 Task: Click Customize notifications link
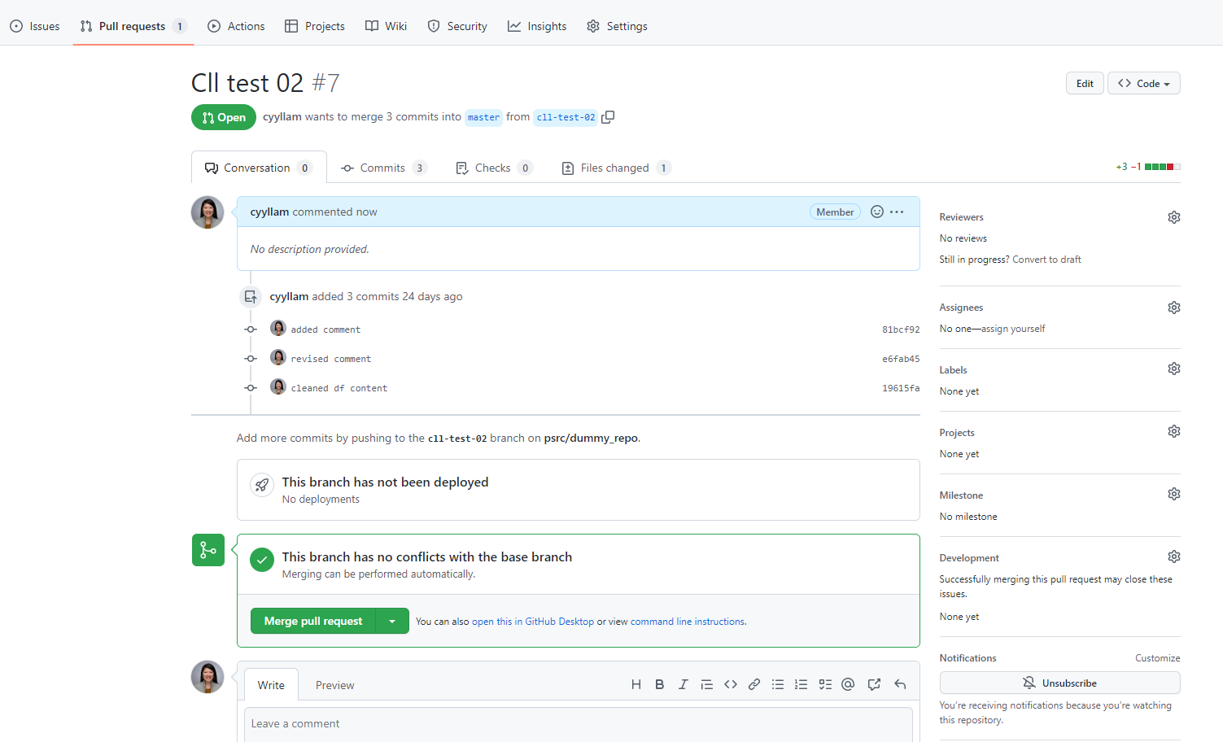[1157, 658]
